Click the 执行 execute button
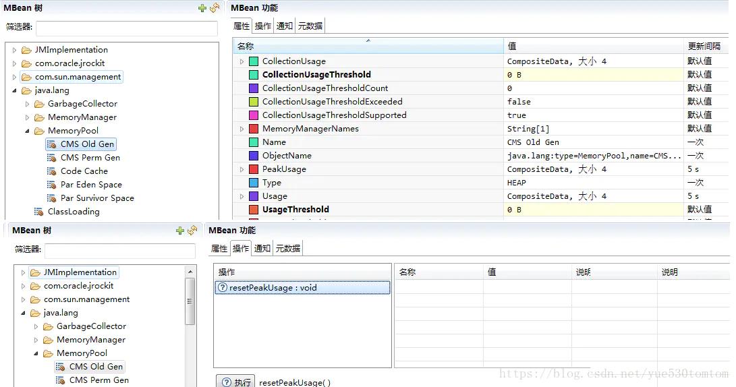 coord(235,382)
